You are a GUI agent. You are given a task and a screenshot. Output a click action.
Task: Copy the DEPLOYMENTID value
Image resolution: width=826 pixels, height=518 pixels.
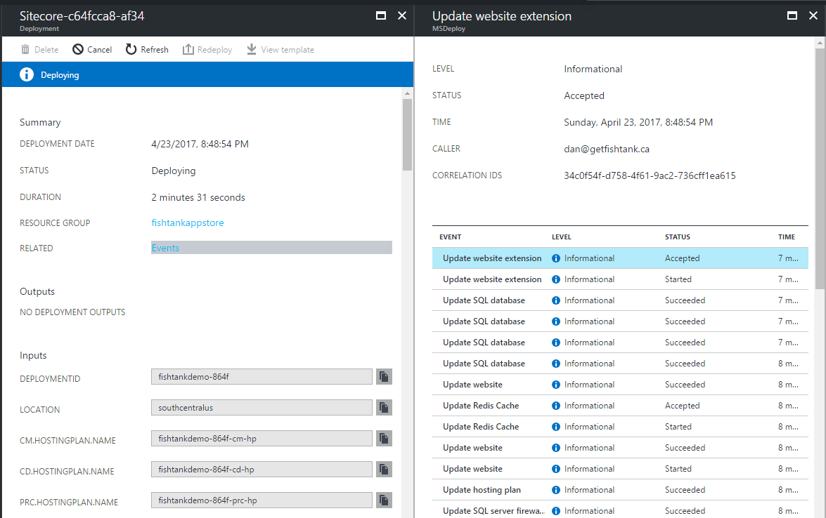(384, 376)
